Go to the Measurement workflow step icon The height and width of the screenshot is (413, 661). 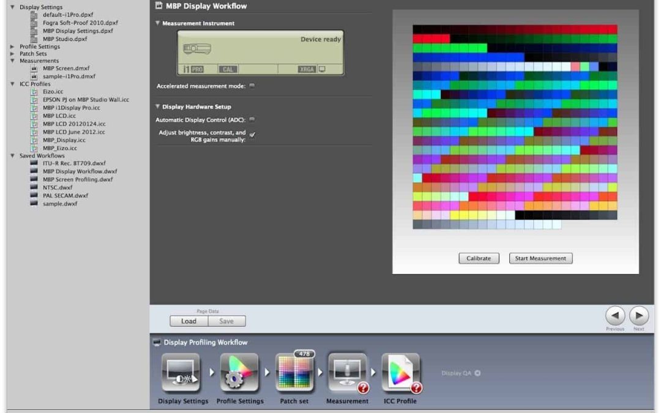click(347, 373)
